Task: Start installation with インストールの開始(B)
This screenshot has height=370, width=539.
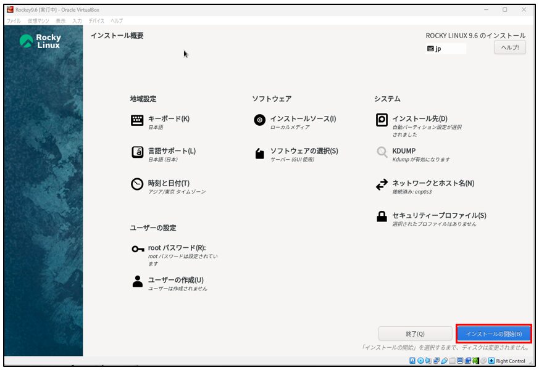Action: 493,334
